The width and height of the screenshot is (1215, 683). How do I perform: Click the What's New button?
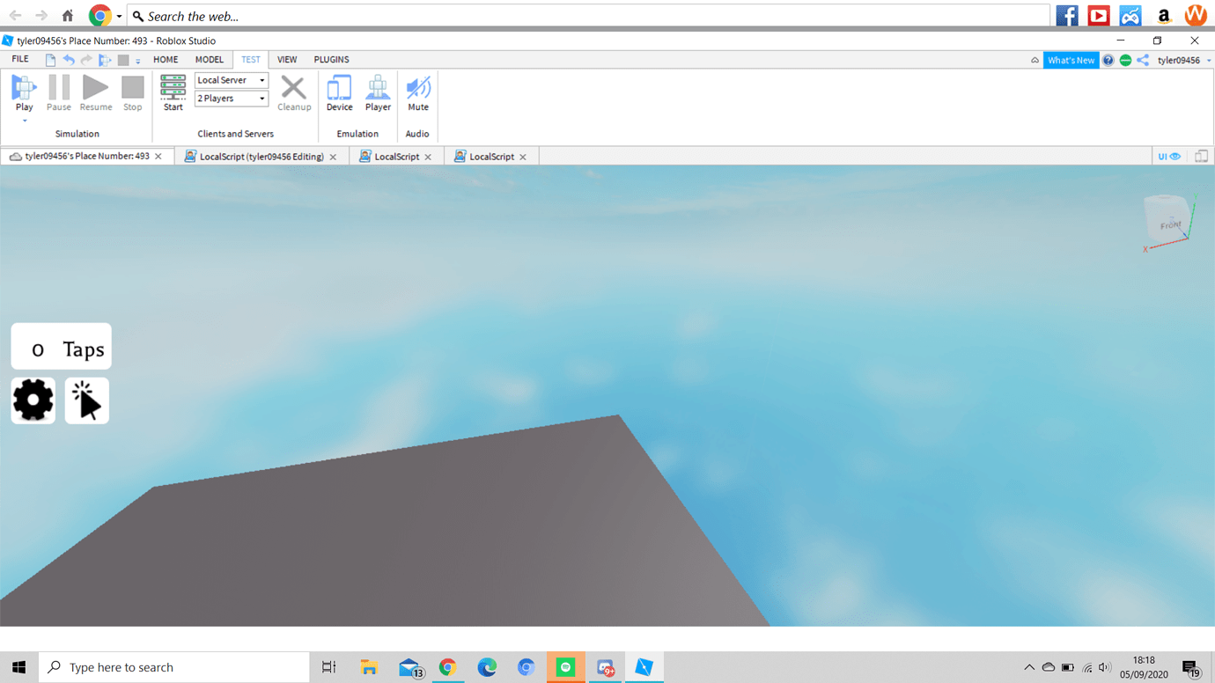1071,60
